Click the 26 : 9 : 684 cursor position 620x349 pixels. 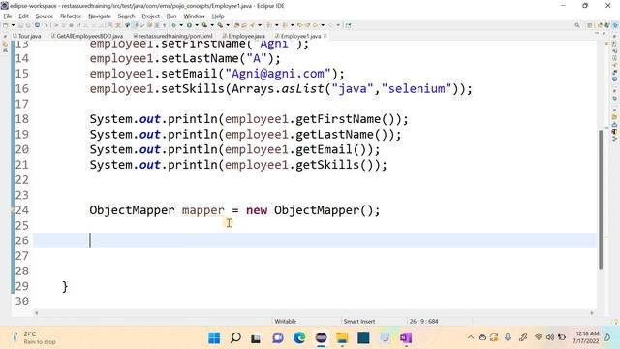[x=423, y=321]
